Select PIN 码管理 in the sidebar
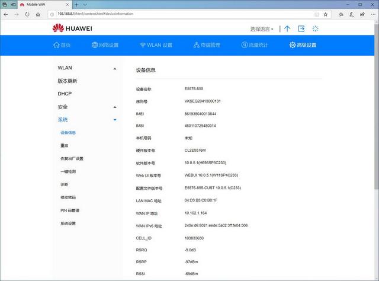Screen dimensions: 379x281 pos(70,210)
